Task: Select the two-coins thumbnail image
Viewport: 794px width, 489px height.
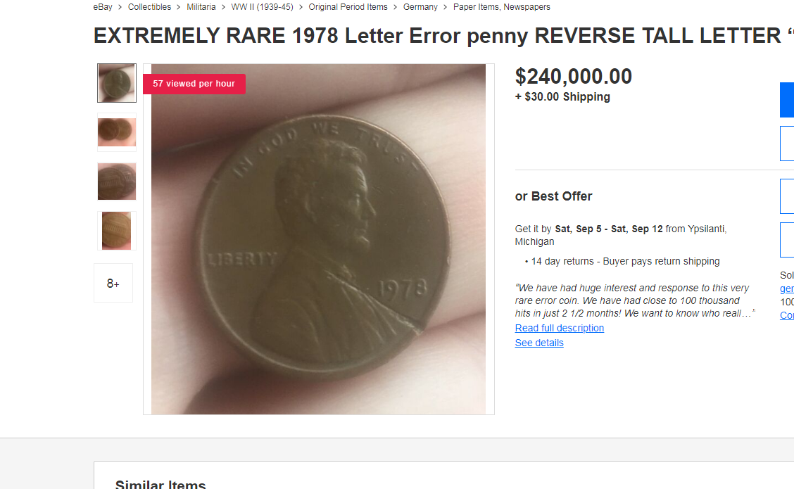Action: 117,132
